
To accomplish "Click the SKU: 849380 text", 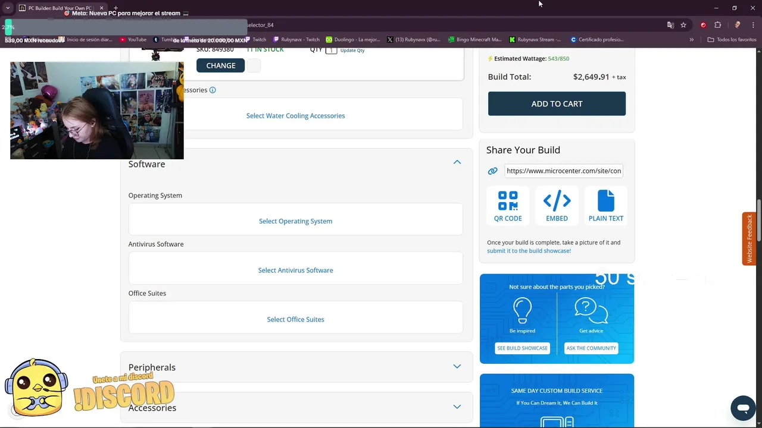I will pos(215,49).
